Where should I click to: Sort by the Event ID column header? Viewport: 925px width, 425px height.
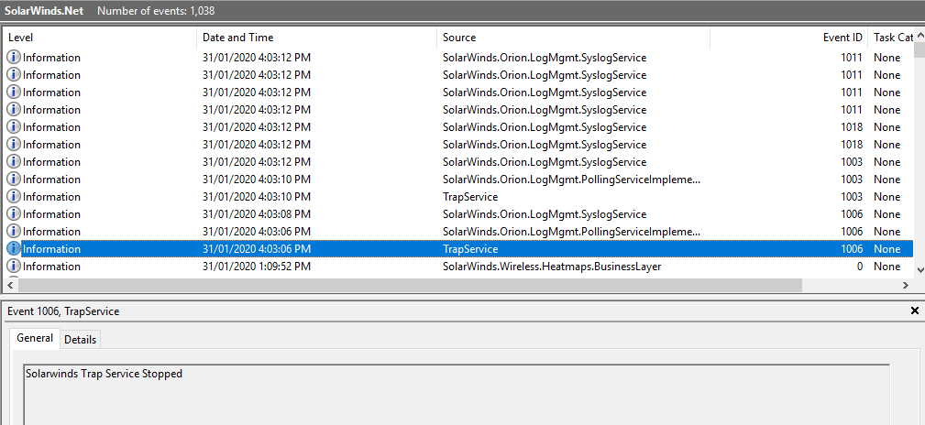click(x=788, y=38)
